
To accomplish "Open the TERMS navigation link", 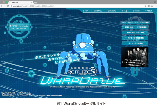I will pyautogui.click(x=136, y=11).
